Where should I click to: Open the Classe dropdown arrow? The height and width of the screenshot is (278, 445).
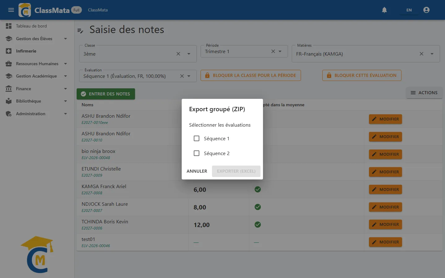click(189, 54)
